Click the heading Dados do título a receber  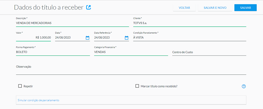(49, 8)
